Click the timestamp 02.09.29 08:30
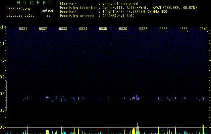The height and width of the screenshot is (134, 211). click(x=20, y=15)
